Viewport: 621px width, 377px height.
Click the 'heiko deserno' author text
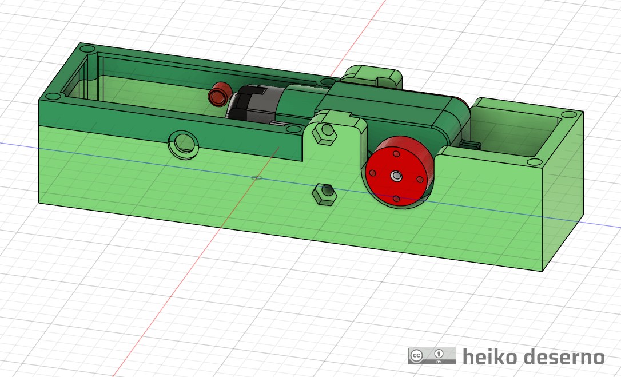click(533, 357)
